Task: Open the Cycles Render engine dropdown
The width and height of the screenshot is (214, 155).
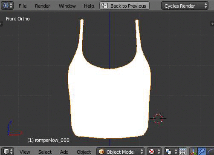Action: tap(185, 6)
